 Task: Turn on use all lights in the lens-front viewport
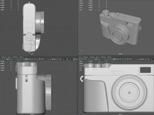[123, 59]
